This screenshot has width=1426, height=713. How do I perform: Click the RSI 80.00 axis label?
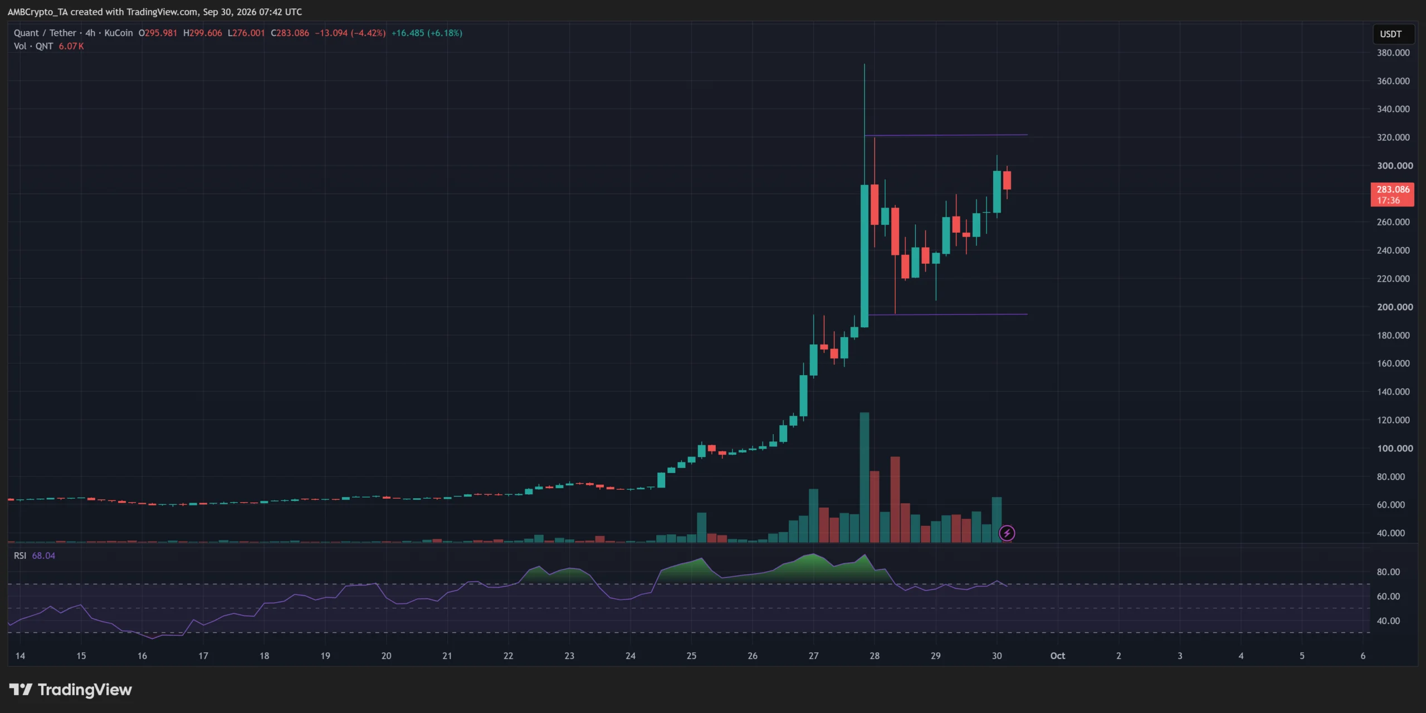coord(1388,572)
